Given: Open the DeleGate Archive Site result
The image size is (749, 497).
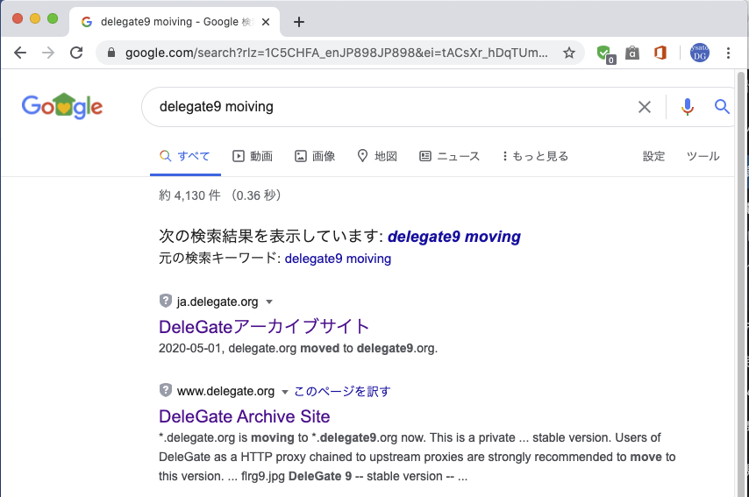Looking at the screenshot, I should coord(244,416).
